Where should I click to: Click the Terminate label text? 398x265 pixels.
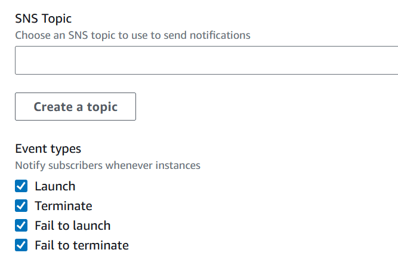[63, 206]
